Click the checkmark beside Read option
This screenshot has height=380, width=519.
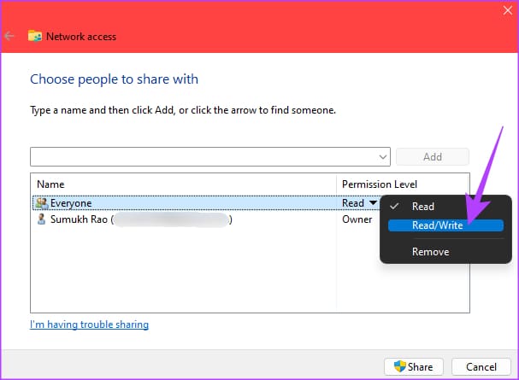click(x=394, y=207)
